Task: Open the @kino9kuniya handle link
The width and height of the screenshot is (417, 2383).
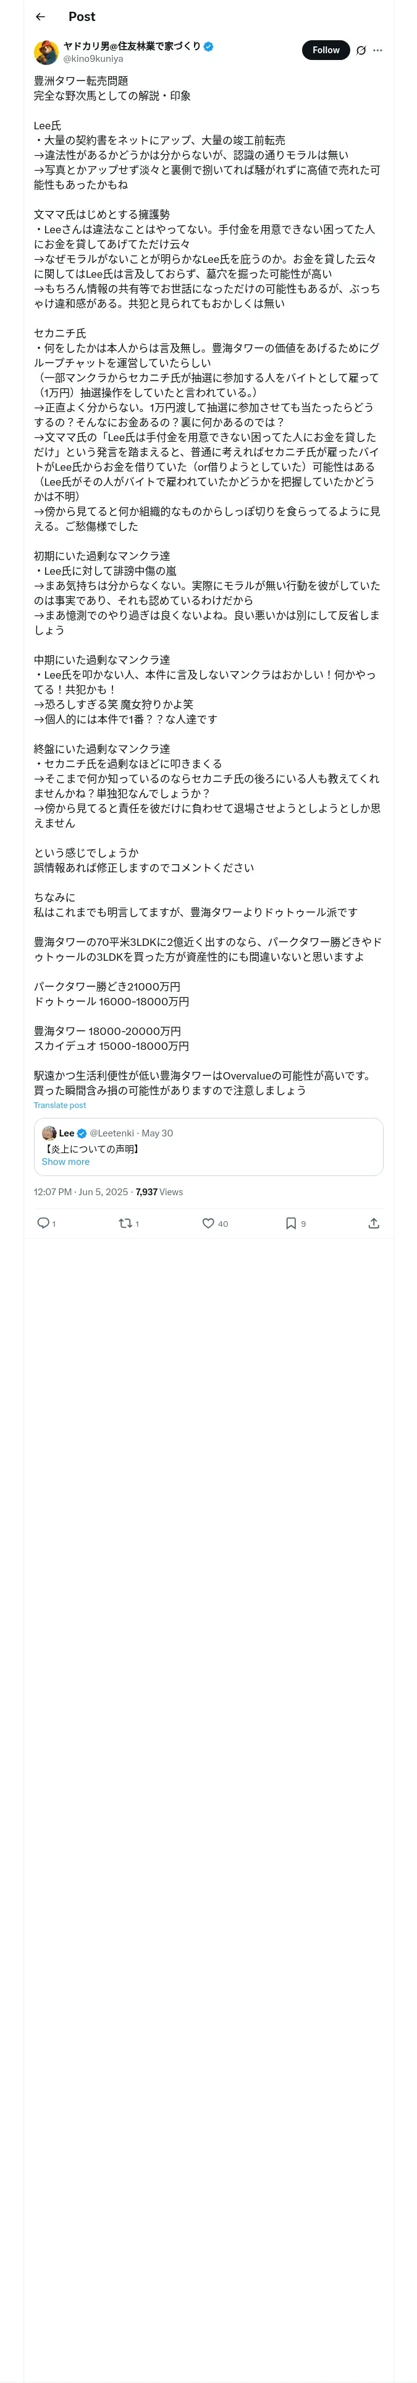Action: point(93,58)
